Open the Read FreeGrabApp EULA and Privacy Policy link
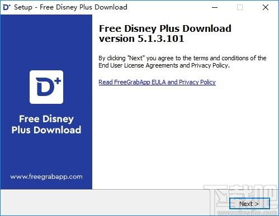279x216 pixels. click(x=157, y=82)
